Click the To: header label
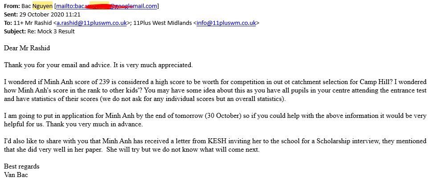The width and height of the screenshot is (430, 181). coord(8,23)
